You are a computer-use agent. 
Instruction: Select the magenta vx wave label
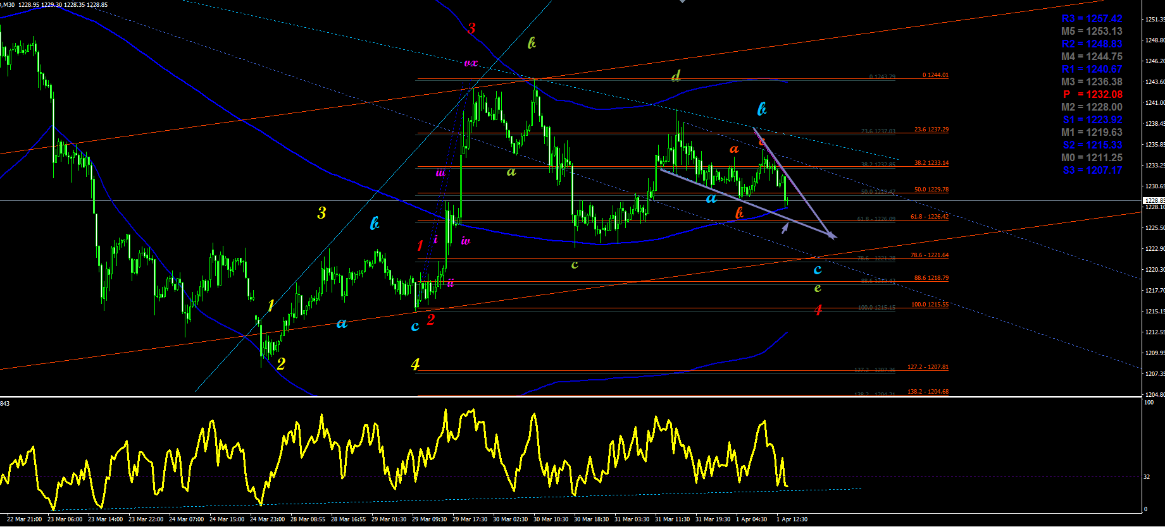[471, 63]
